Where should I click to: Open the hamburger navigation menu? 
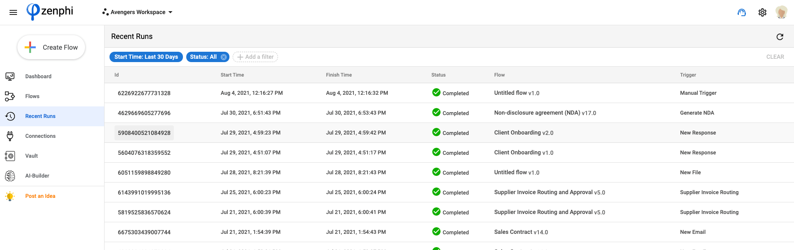tap(13, 12)
